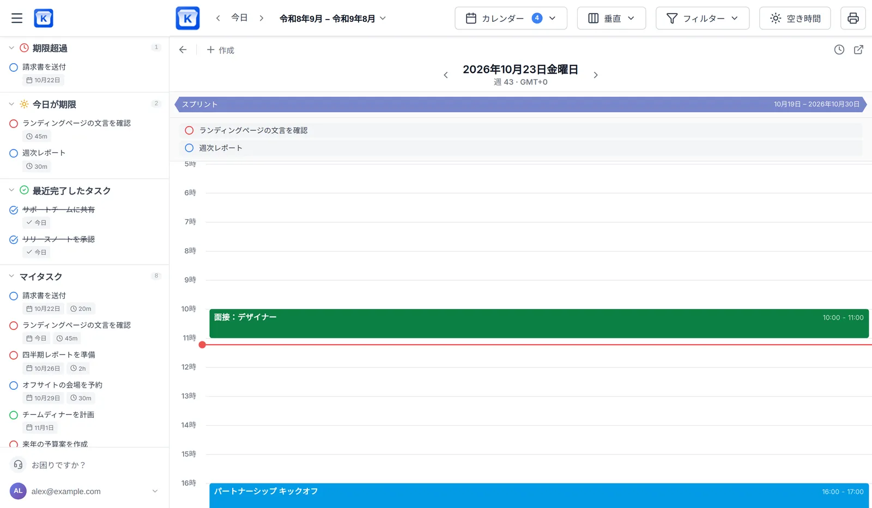The height and width of the screenshot is (508, 872).
Task: Collapse the マイタスク section
Action: 11,276
